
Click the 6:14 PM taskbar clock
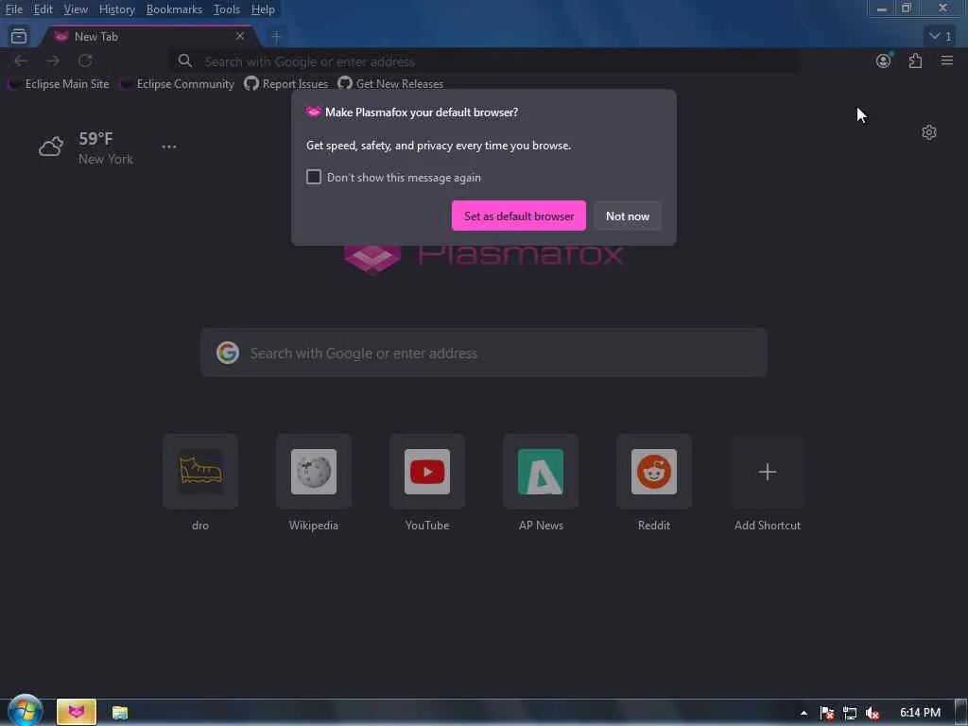click(920, 713)
